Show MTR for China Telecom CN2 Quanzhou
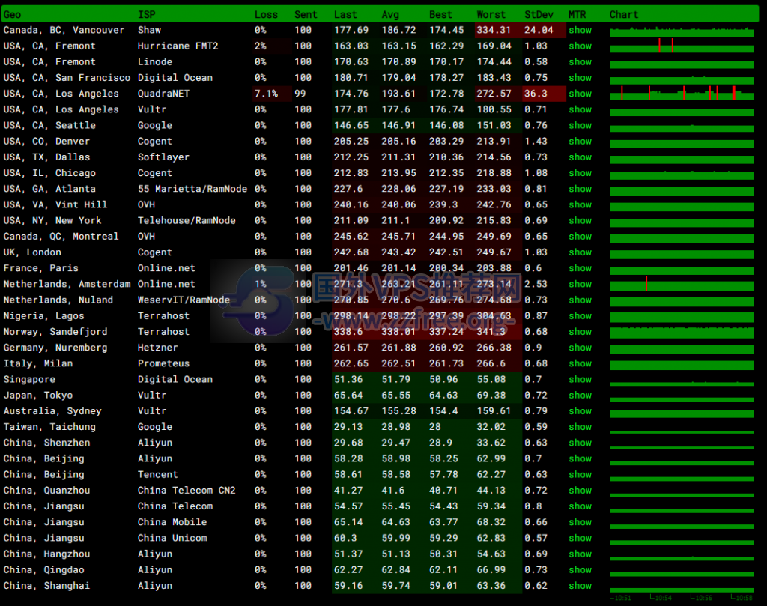767x606 pixels. click(x=580, y=491)
